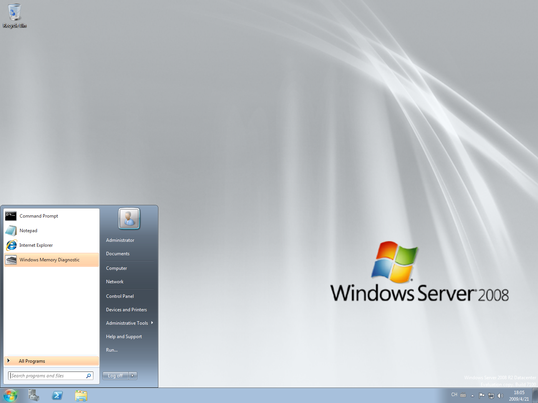Screen dimensions: 538x403
Task: Click the keyboard layout icon in tray
Action: click(463, 395)
